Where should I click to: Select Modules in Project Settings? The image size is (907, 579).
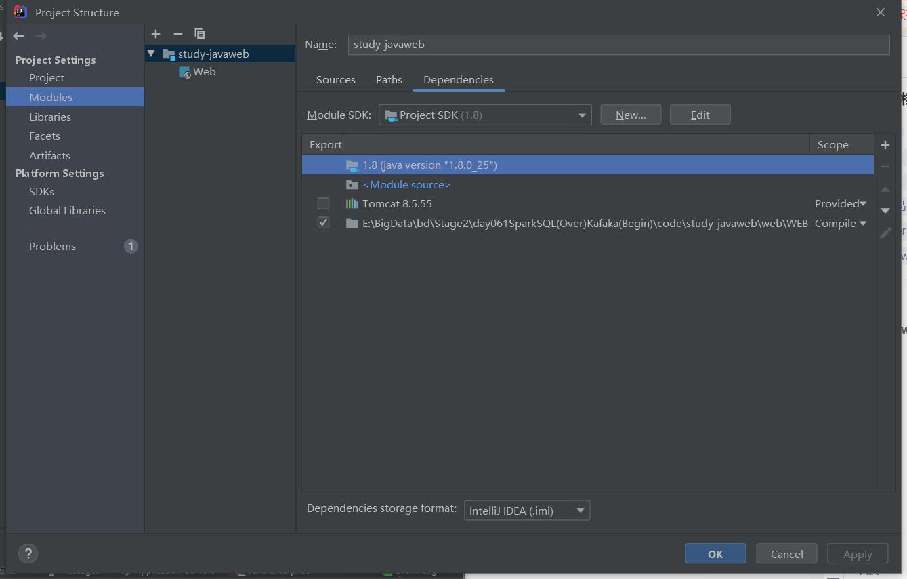coord(75,97)
